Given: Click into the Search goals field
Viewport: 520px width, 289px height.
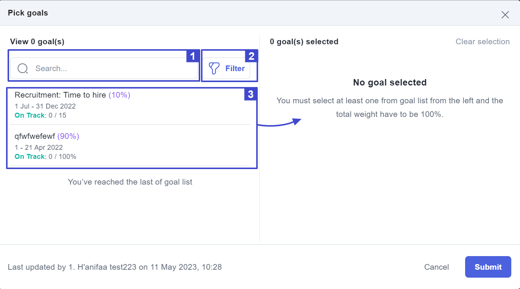Looking at the screenshot, I should (104, 68).
